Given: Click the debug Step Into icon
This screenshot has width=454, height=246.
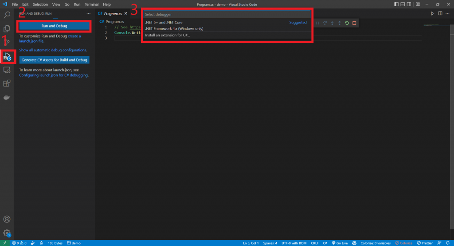Looking at the screenshot, I should pos(332,23).
